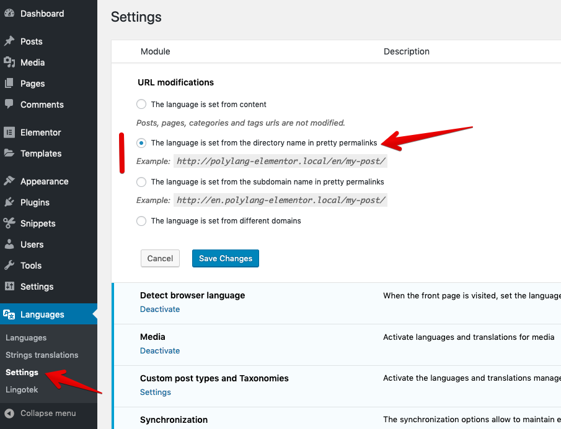Click the Appearance paintbrush icon
This screenshot has height=429, width=561.
9,181
